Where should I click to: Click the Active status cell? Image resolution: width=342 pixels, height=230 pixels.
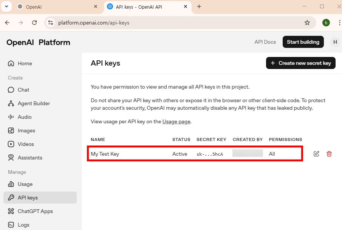(x=180, y=154)
